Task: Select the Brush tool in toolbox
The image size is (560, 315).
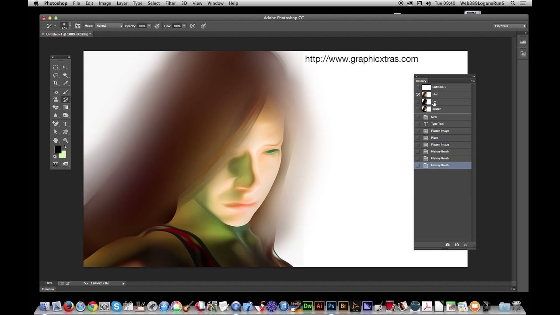Action: click(x=65, y=92)
